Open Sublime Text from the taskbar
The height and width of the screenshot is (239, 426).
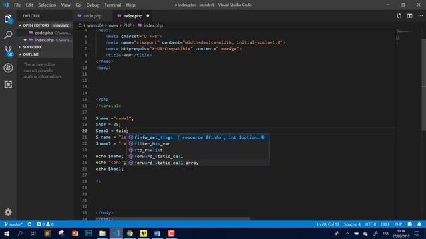47,233
